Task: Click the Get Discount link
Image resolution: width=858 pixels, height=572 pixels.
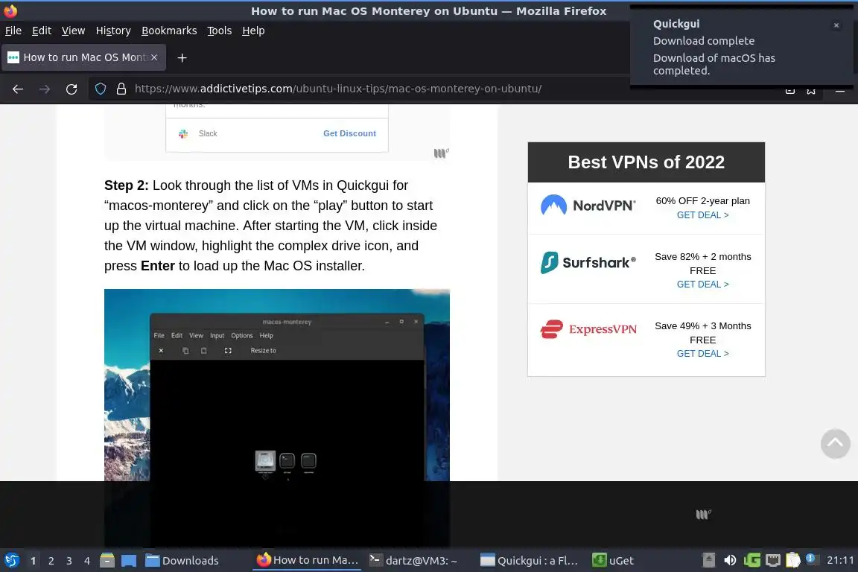Action: 349,133
